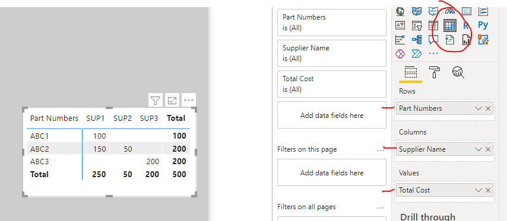Expand Part Numbers field dropdown in Rows
The image size is (507, 221).
coord(479,108)
